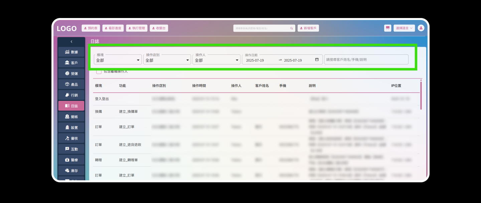Click the pink notification icon beside 選擇語言

point(387,28)
